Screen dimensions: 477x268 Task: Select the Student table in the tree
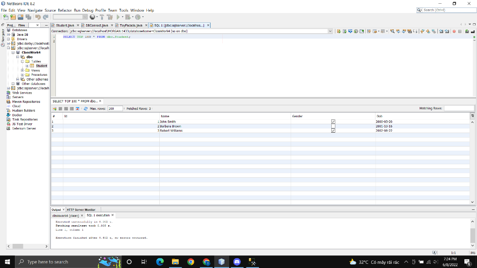point(41,66)
